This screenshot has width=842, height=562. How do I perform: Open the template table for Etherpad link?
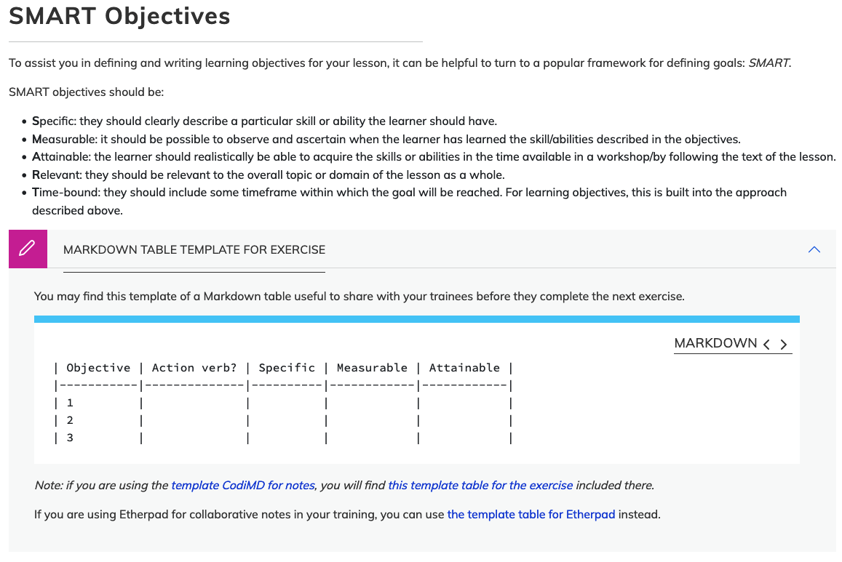pos(531,514)
